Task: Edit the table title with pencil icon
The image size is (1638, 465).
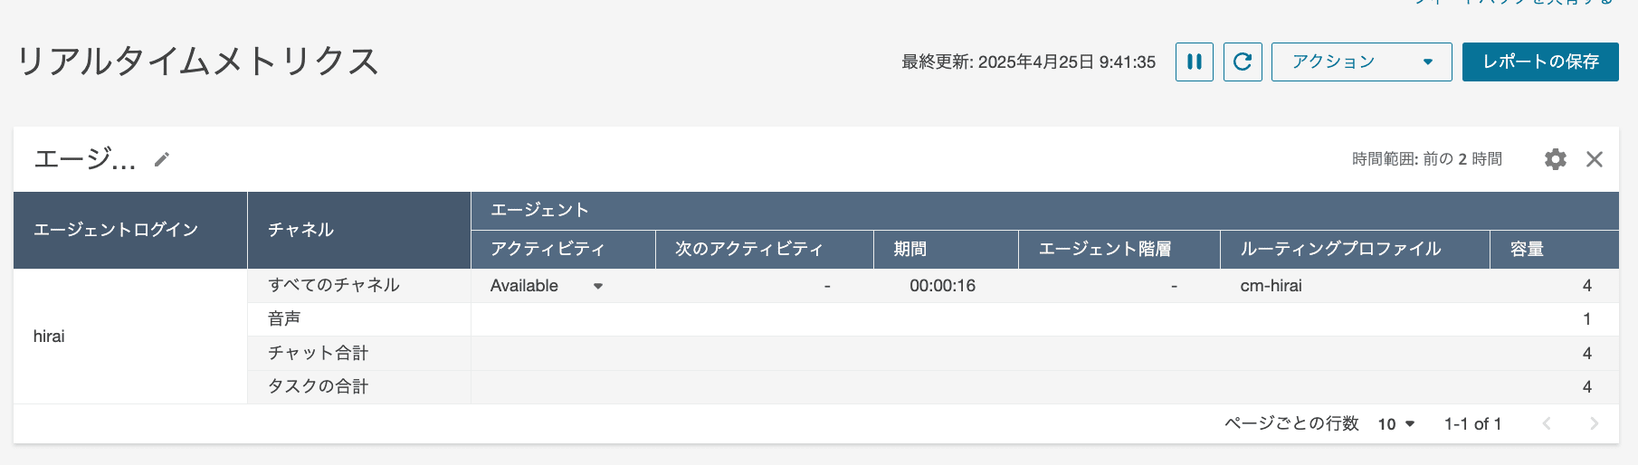Action: (162, 159)
